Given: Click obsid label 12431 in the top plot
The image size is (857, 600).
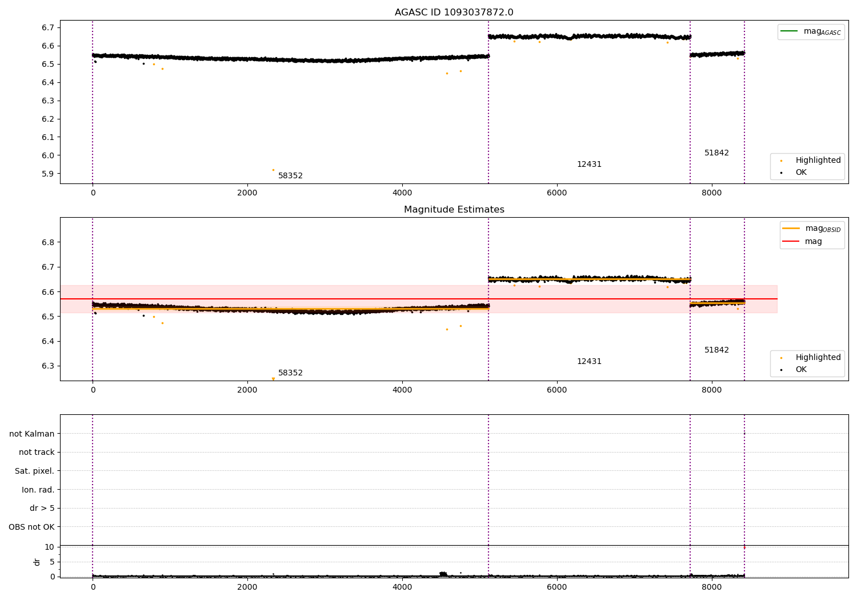Looking at the screenshot, I should (589, 165).
